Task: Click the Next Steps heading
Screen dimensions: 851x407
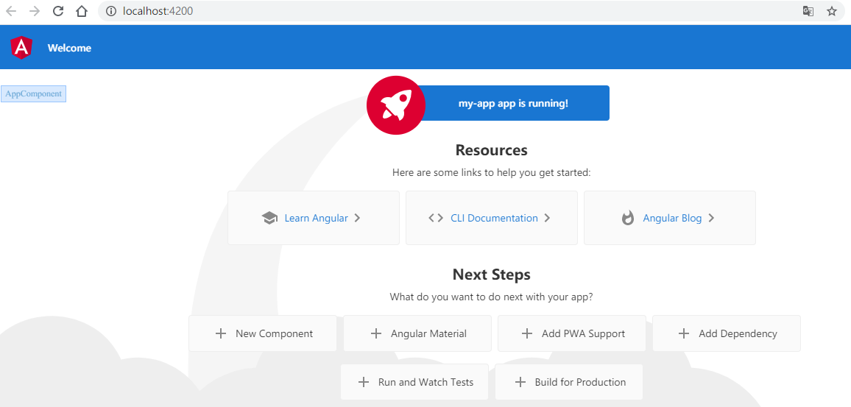Action: (x=491, y=275)
